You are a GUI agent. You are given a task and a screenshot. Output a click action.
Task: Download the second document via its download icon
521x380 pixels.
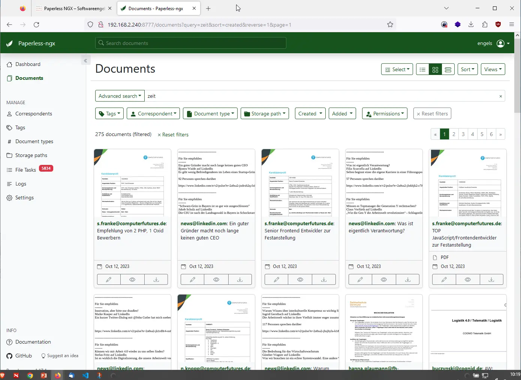pyautogui.click(x=240, y=280)
